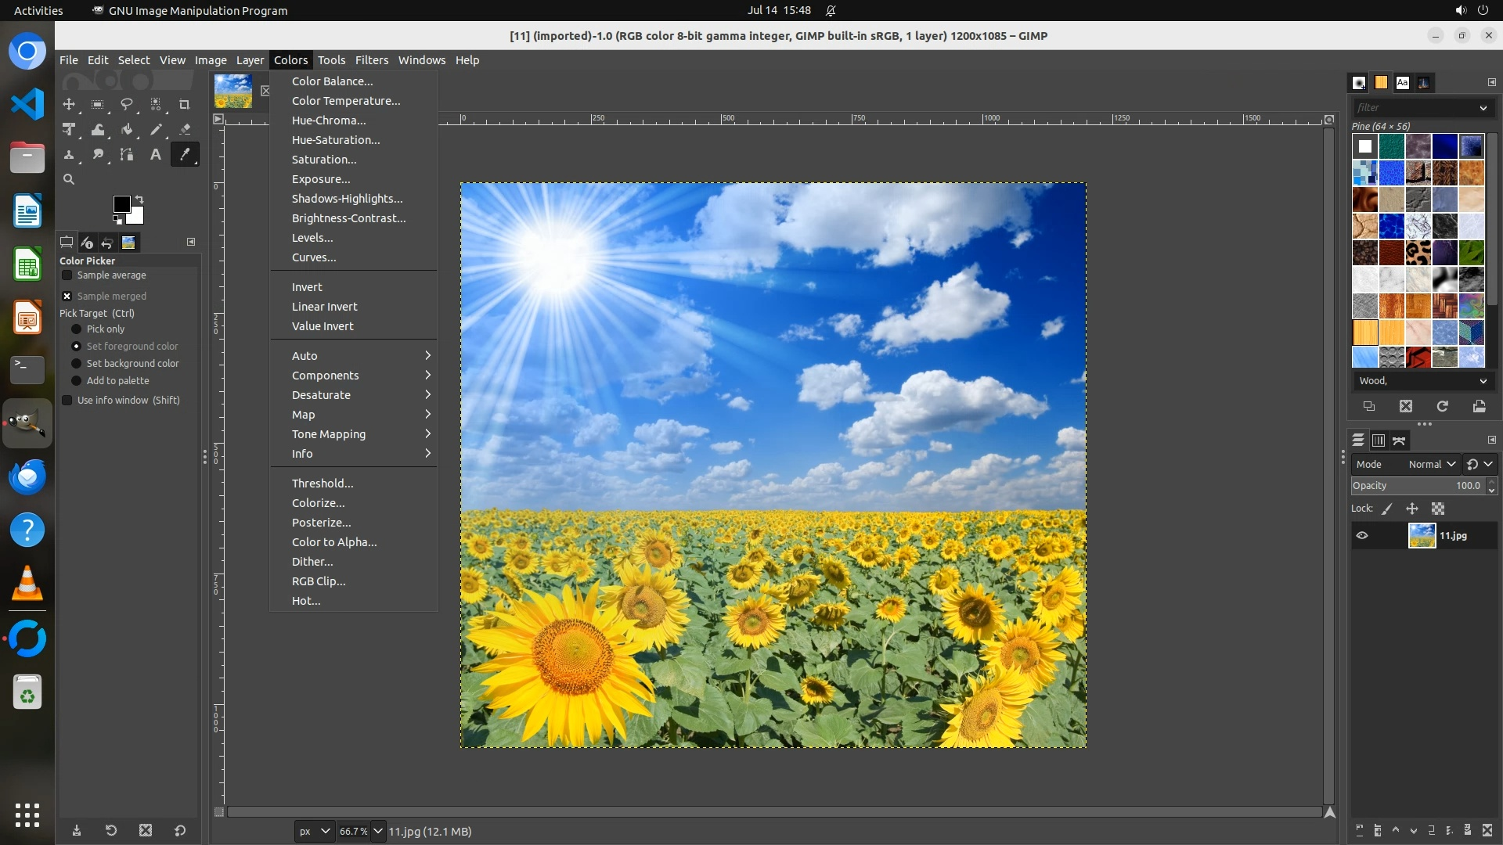Image resolution: width=1503 pixels, height=845 pixels.
Task: Select the Text tool
Action: pos(155,155)
